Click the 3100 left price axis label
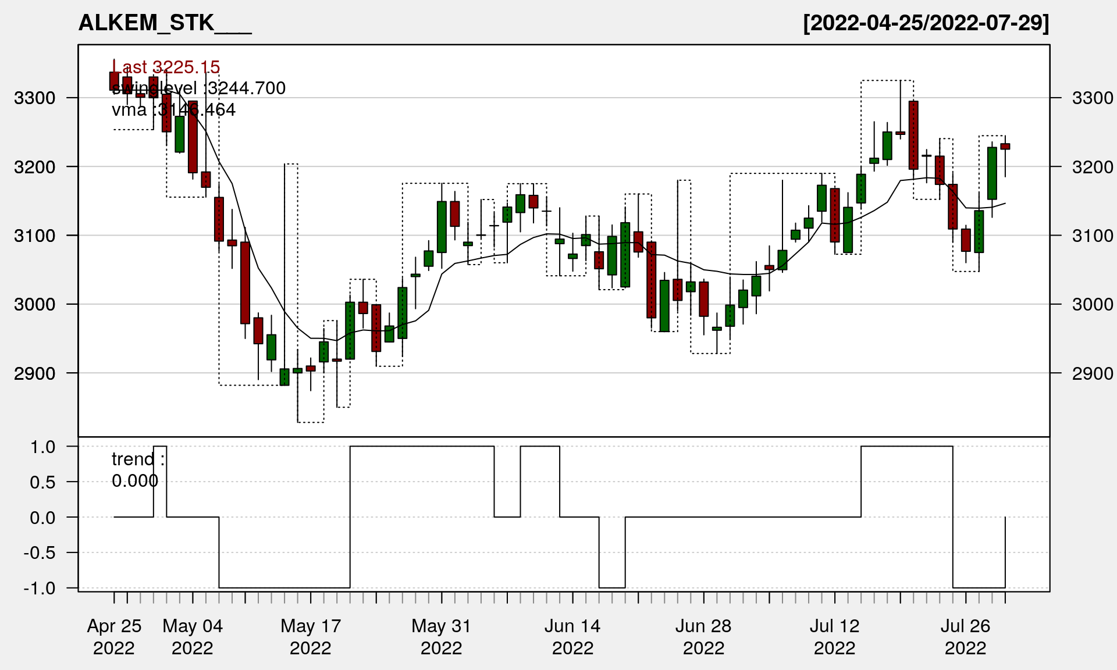 (34, 236)
